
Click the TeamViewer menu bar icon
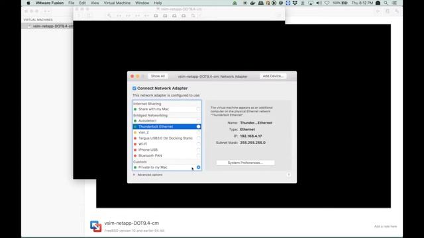coord(288,3)
